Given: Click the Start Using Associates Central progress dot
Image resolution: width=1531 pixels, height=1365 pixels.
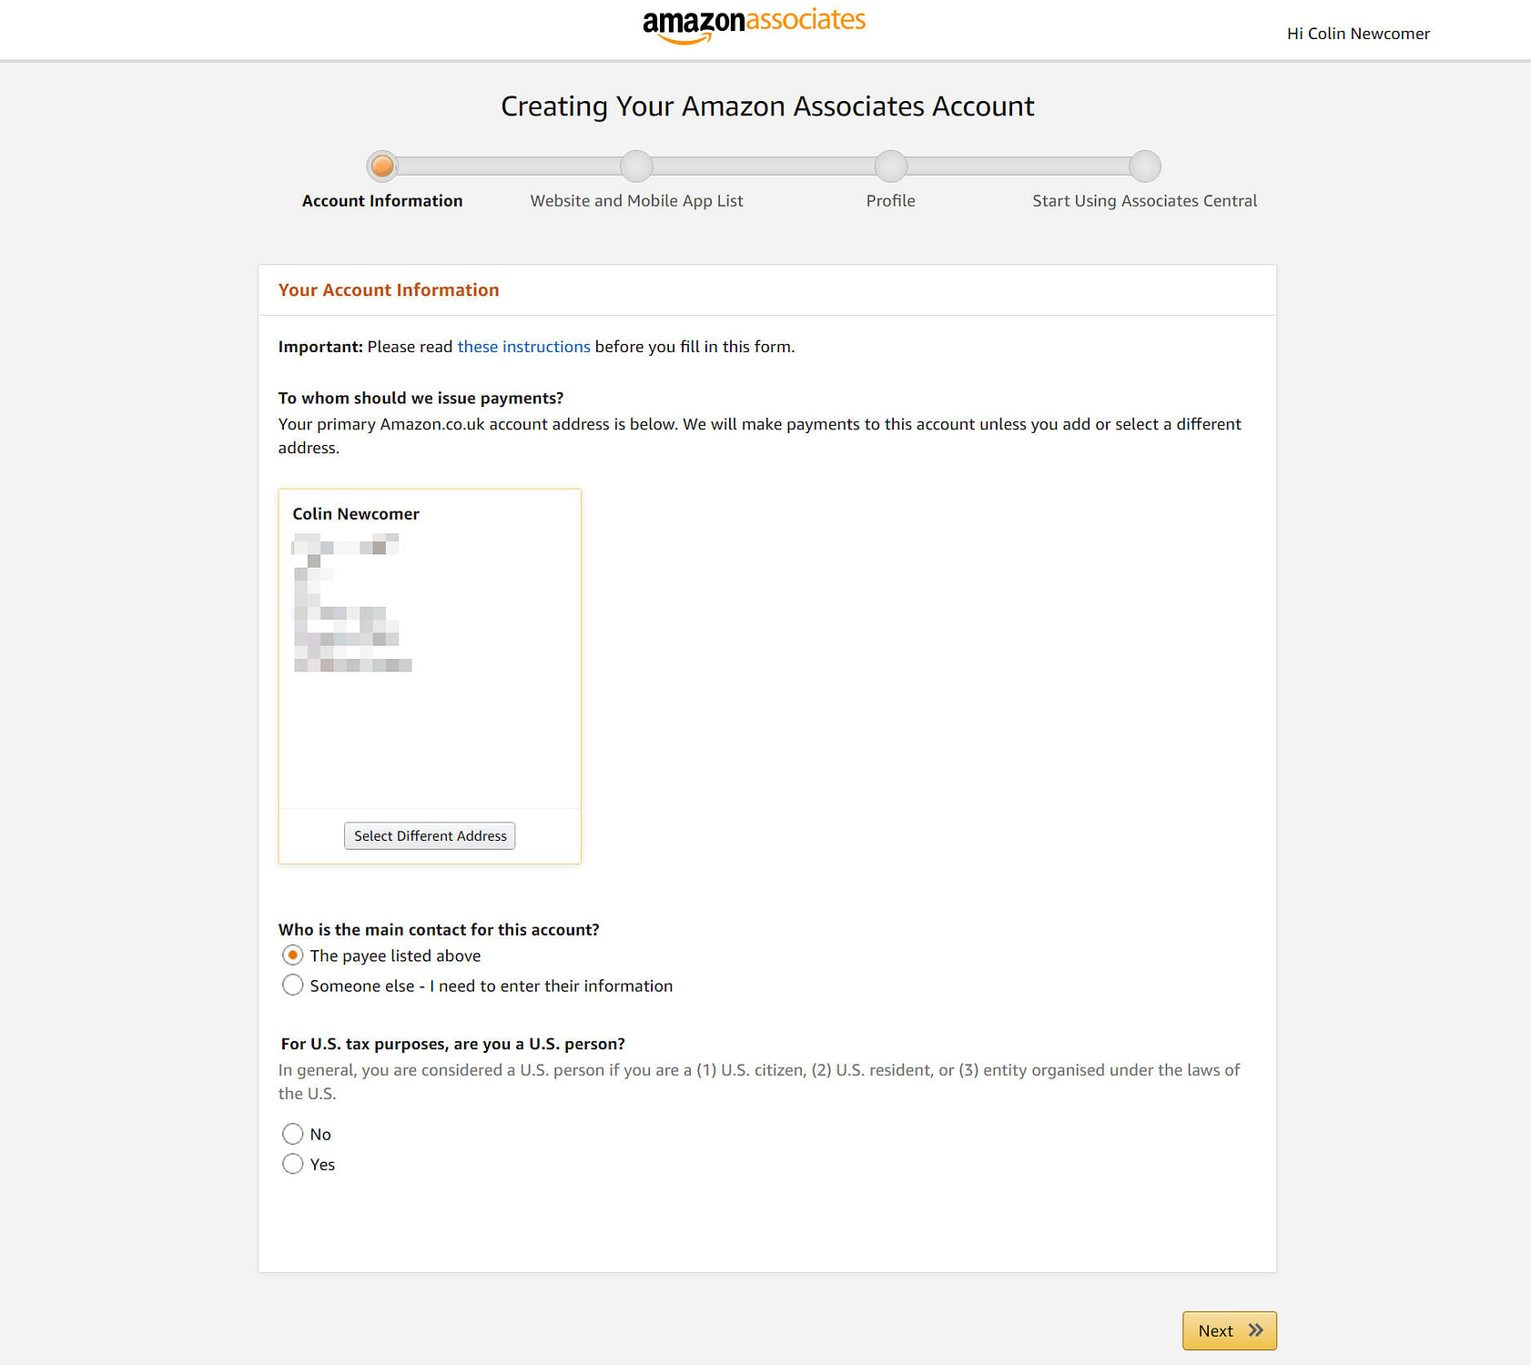Looking at the screenshot, I should point(1144,166).
